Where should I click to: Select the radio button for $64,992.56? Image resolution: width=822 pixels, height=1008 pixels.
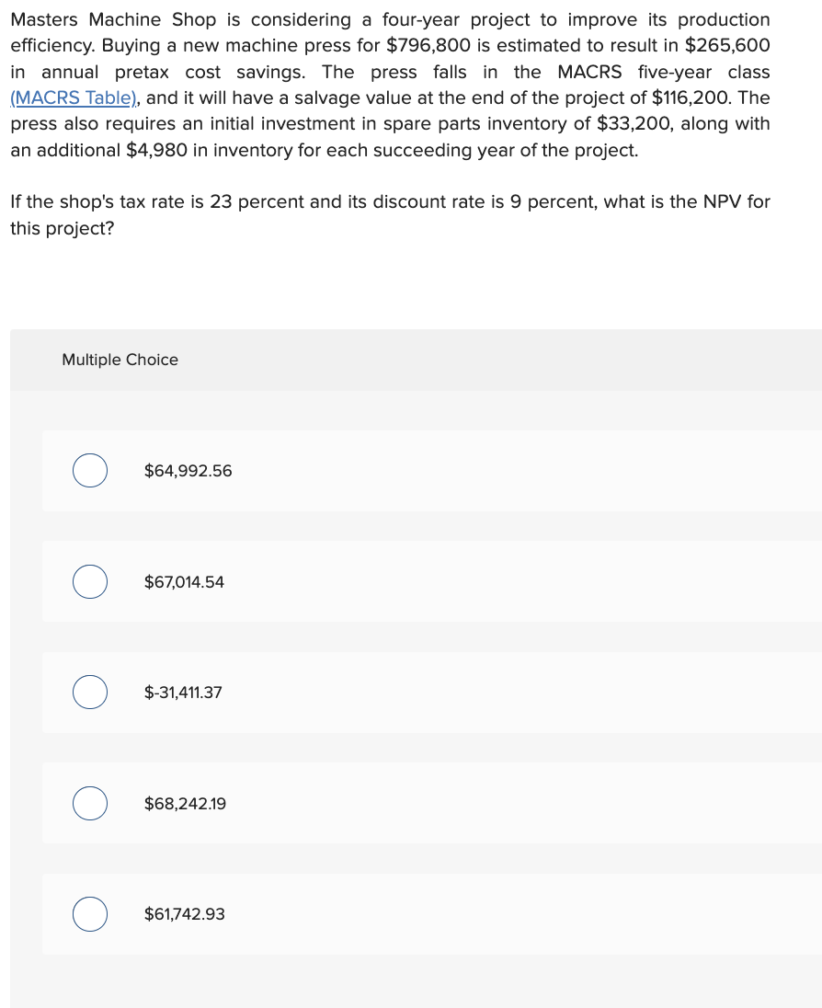(x=90, y=471)
